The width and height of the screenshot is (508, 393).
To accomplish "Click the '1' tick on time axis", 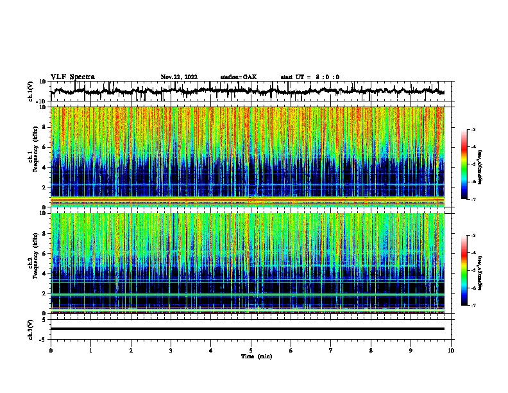I will [x=90, y=351].
